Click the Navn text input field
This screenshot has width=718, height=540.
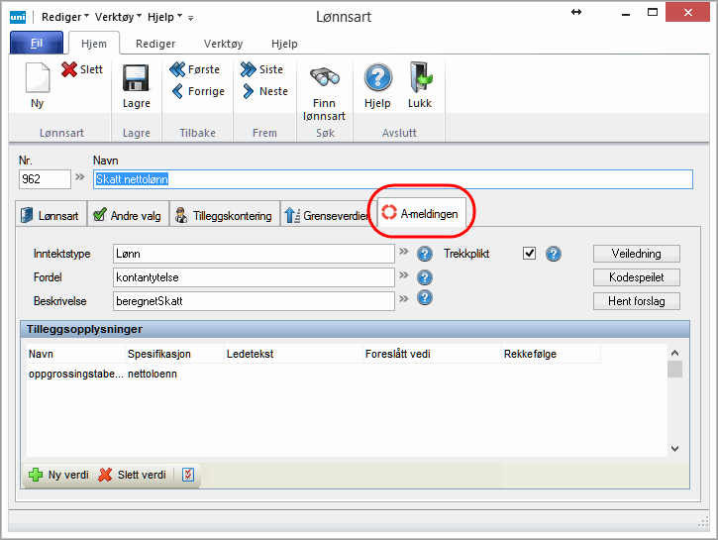pyautogui.click(x=392, y=179)
